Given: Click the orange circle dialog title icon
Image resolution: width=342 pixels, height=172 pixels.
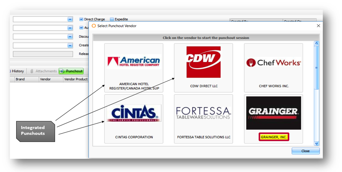Looking at the screenshot, I should pyautogui.click(x=94, y=26).
